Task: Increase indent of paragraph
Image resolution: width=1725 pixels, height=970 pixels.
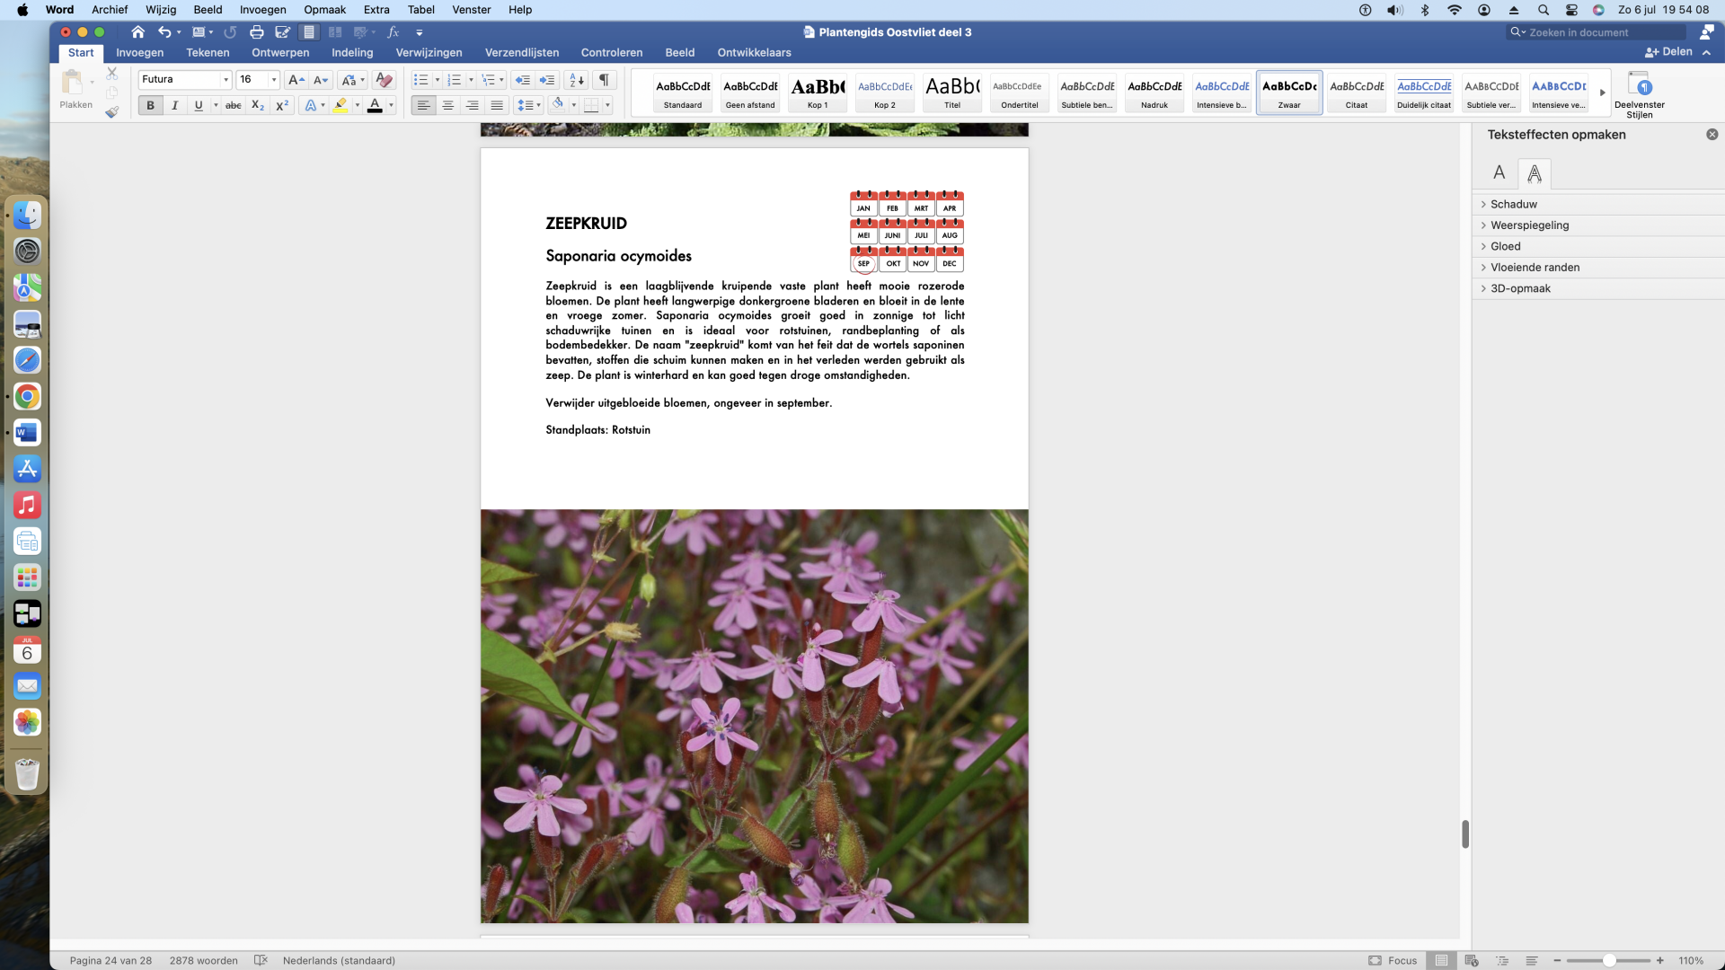Action: [x=547, y=80]
